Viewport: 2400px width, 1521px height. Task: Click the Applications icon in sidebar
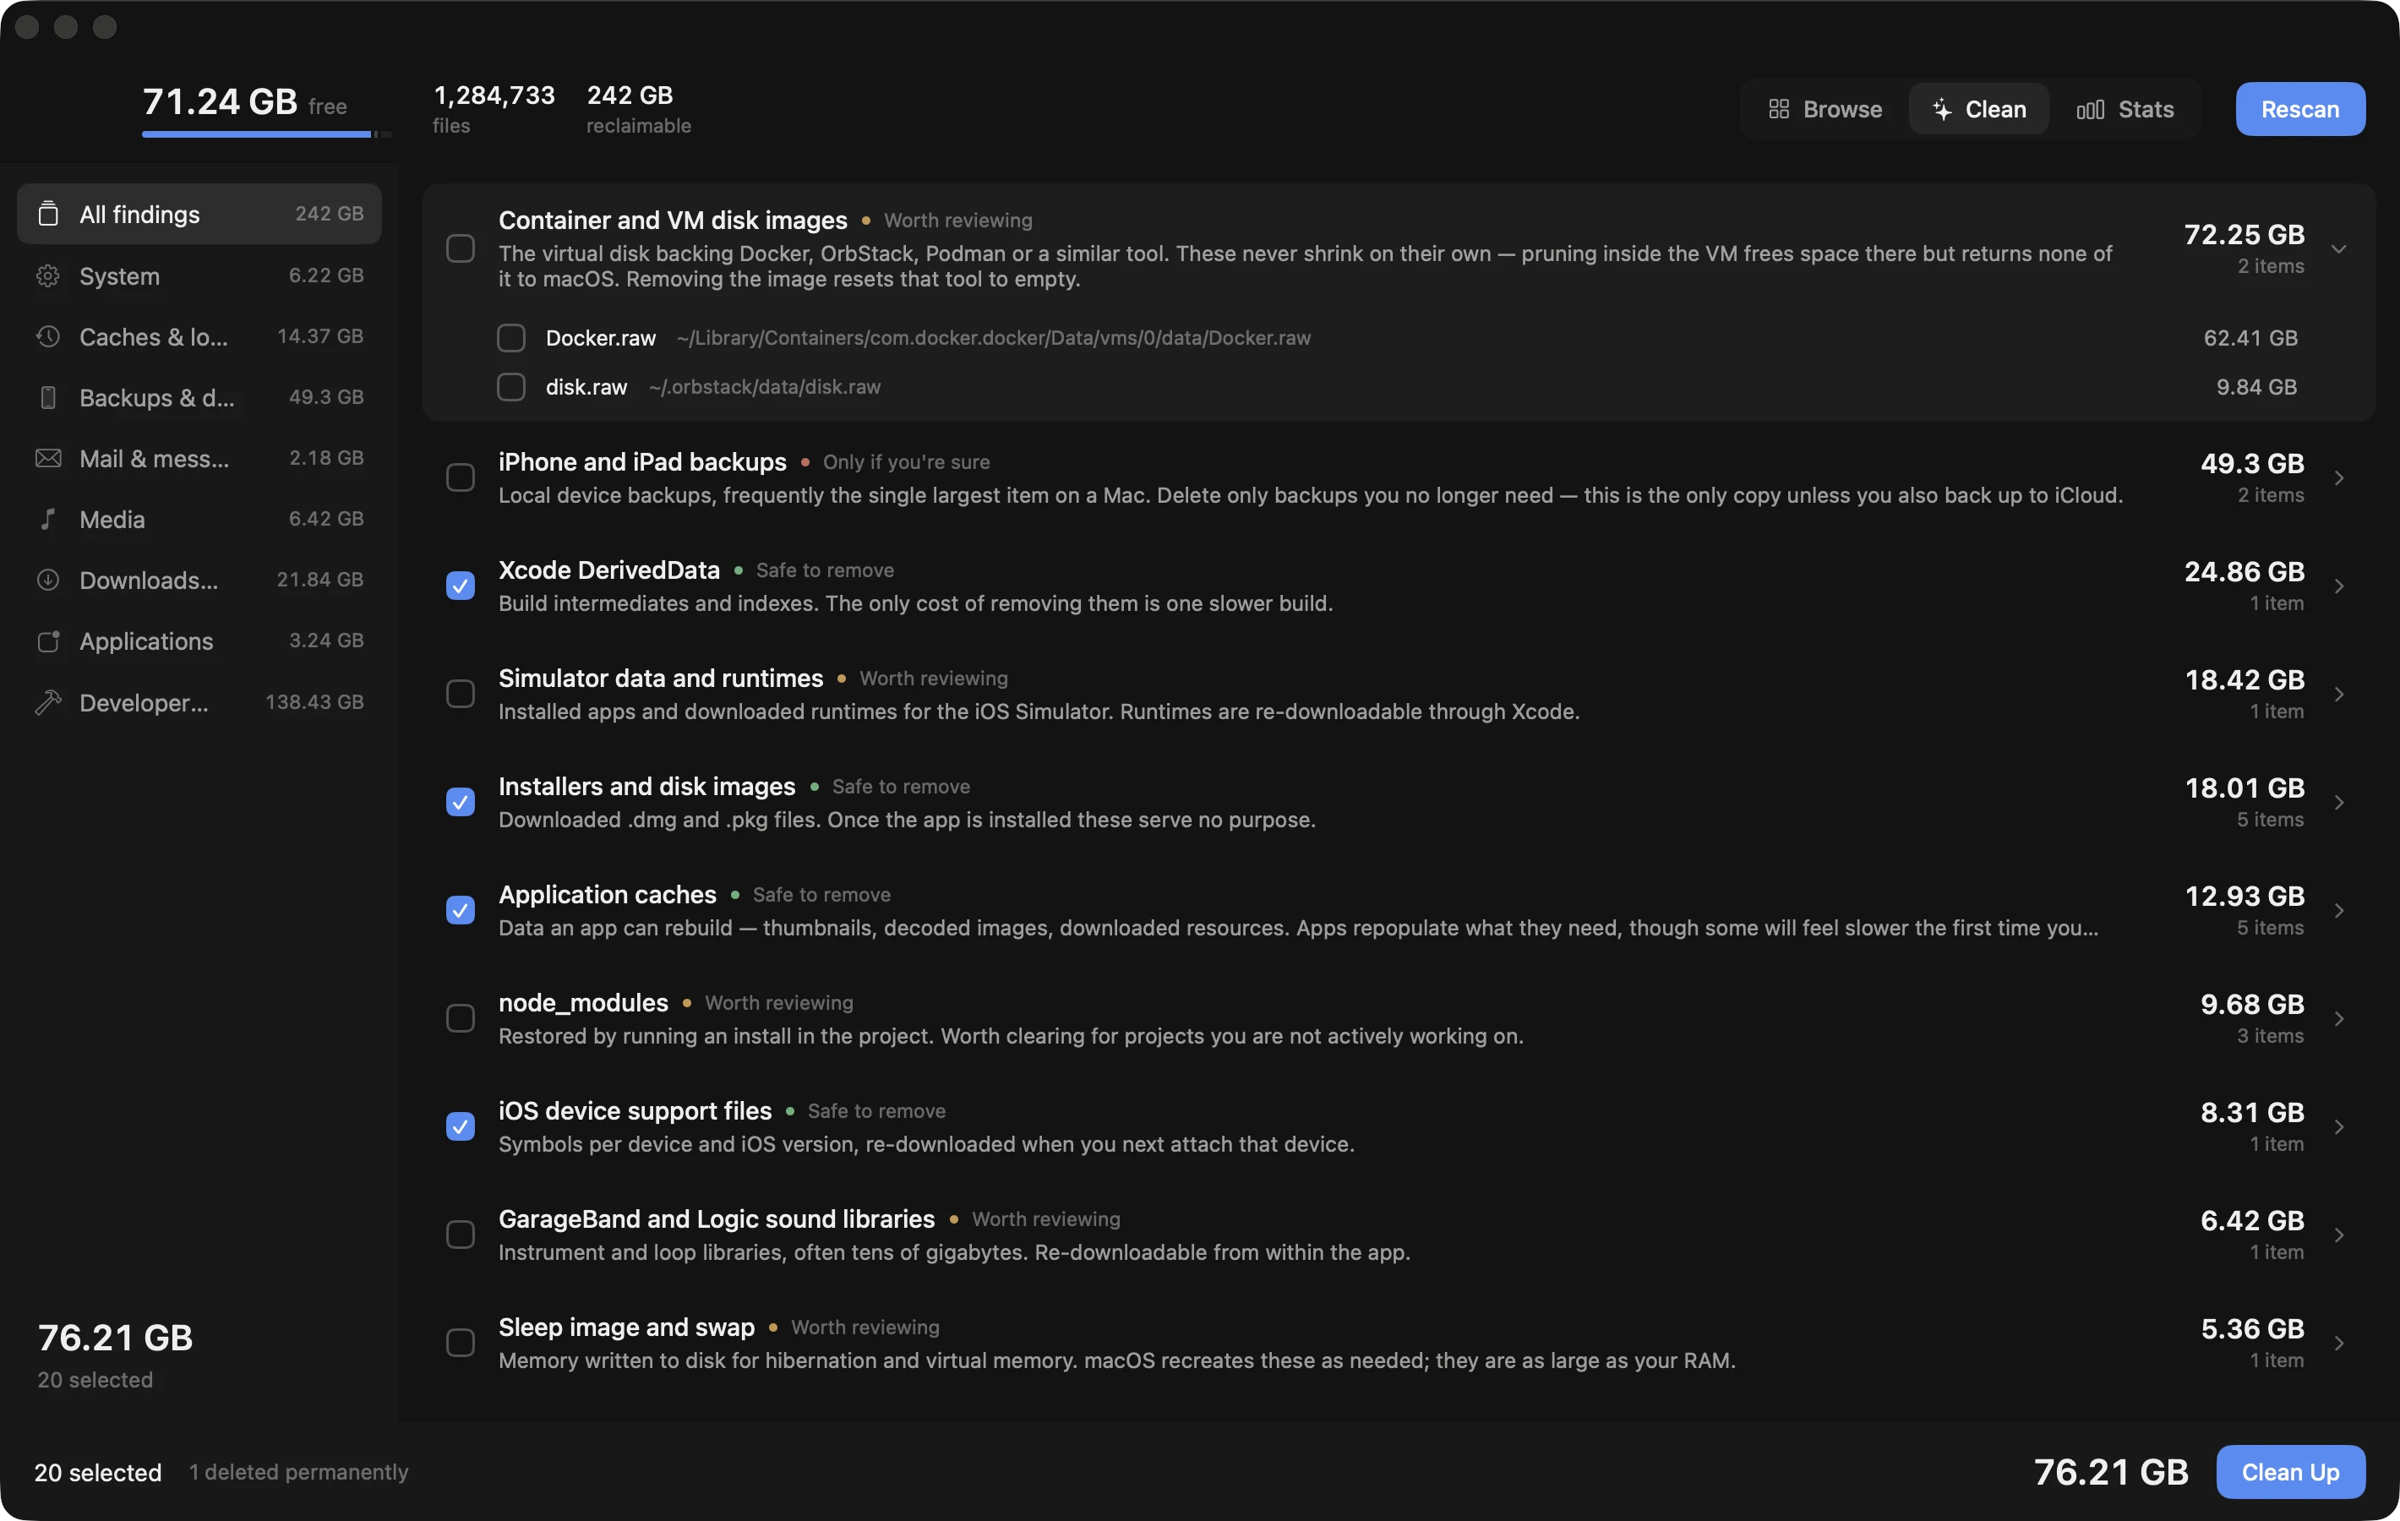[48, 641]
